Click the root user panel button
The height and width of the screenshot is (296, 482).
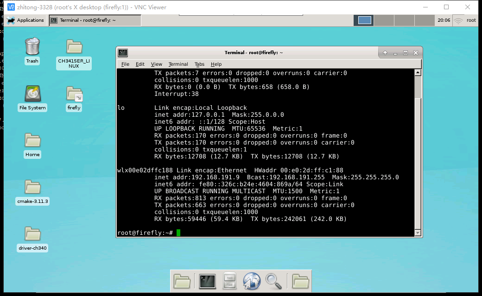pos(471,20)
